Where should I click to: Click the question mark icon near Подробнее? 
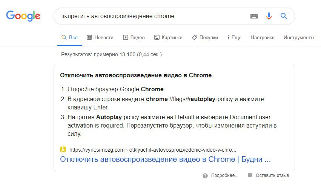[205, 175]
